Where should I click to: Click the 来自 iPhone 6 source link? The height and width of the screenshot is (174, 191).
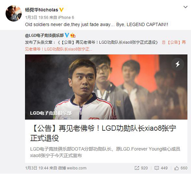(62, 17)
